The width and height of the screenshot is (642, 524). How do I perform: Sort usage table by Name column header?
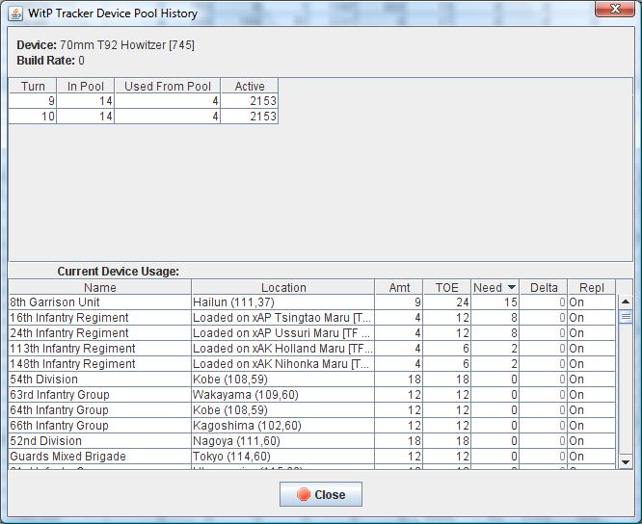tap(100, 288)
